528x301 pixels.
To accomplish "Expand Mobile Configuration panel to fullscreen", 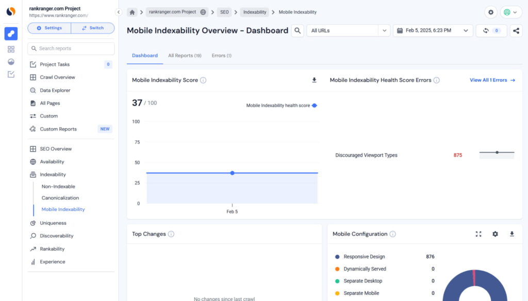I will click(x=478, y=233).
